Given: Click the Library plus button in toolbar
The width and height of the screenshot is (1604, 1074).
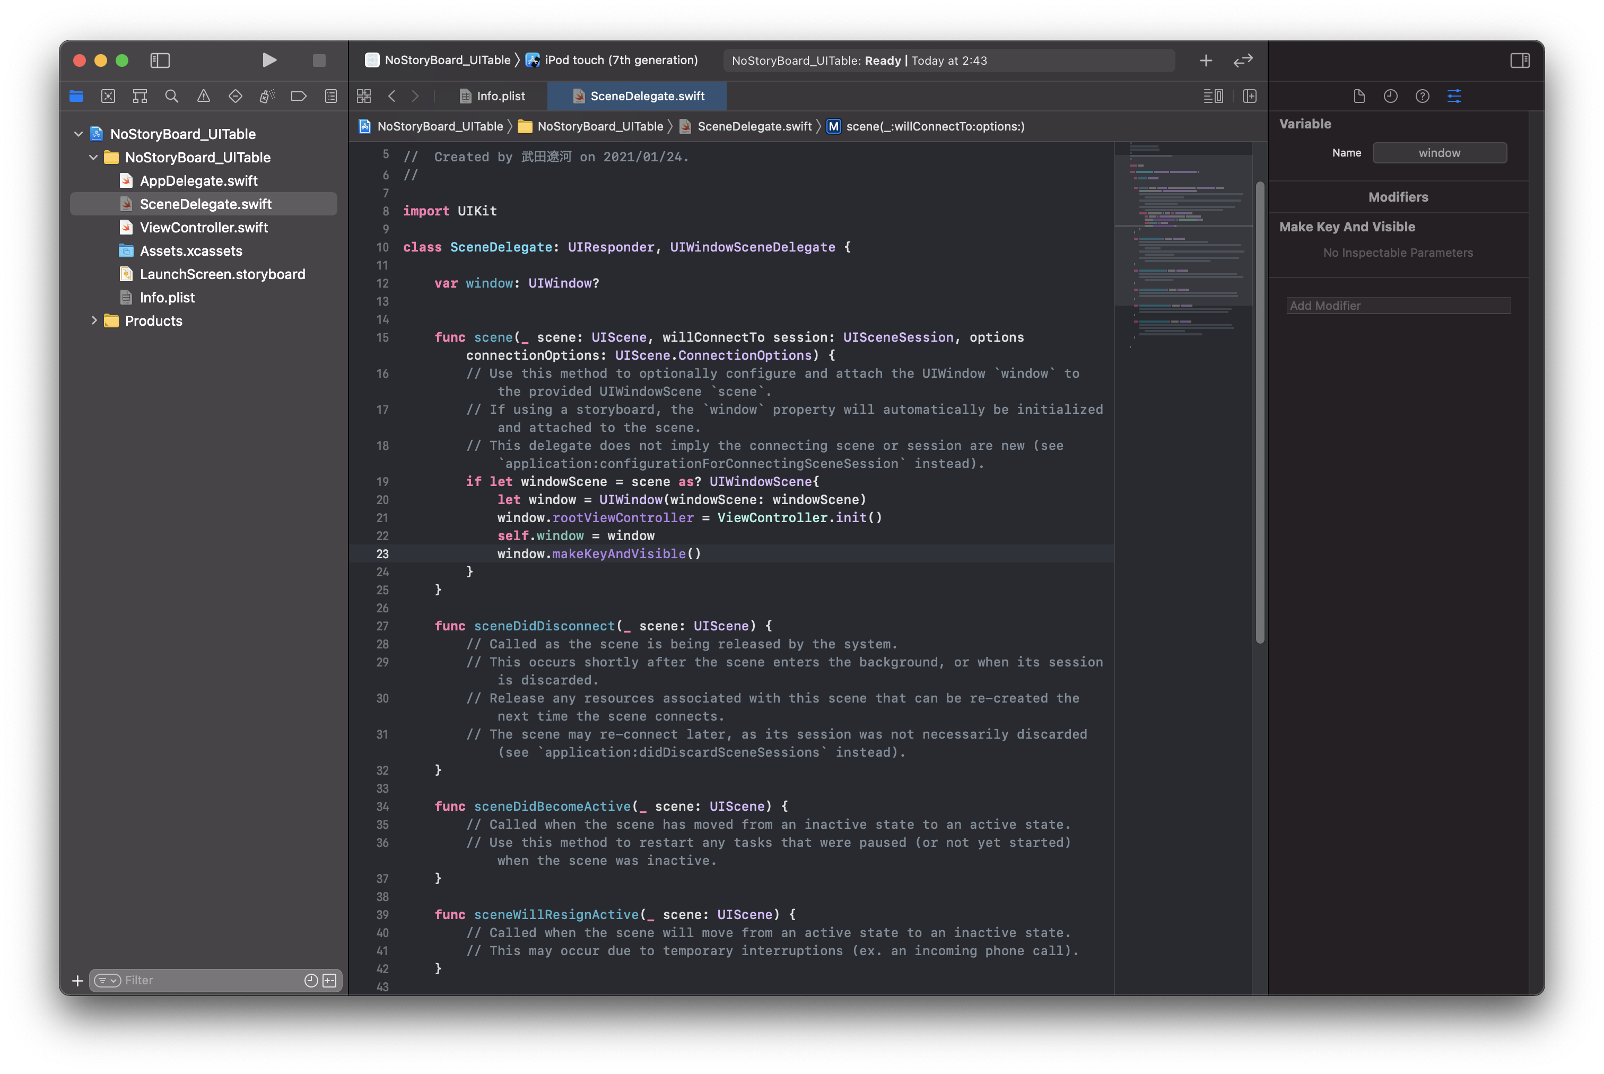Looking at the screenshot, I should (x=1206, y=60).
